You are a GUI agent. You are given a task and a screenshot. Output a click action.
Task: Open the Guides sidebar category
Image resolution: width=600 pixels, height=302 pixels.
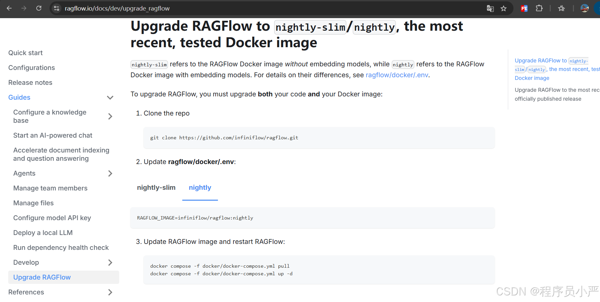pyautogui.click(x=19, y=97)
